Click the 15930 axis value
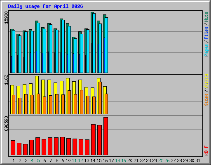 point(6,17)
